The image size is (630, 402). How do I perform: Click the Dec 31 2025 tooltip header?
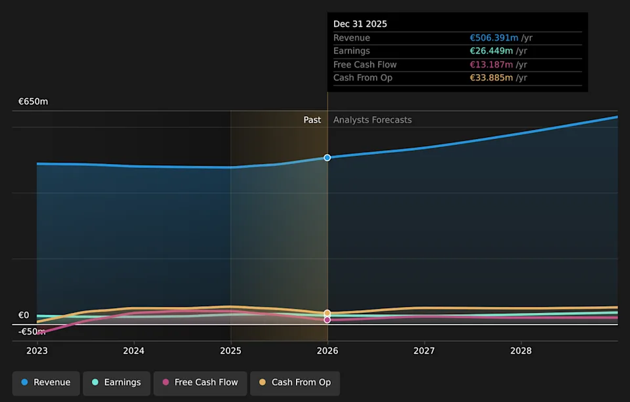[360, 24]
